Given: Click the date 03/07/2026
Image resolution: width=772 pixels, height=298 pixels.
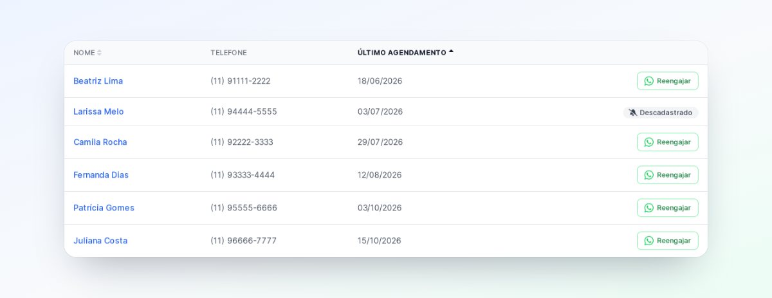Looking at the screenshot, I should pos(380,111).
